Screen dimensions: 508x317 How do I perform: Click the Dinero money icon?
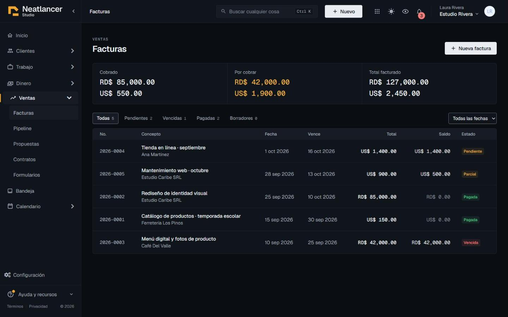pyautogui.click(x=10, y=83)
